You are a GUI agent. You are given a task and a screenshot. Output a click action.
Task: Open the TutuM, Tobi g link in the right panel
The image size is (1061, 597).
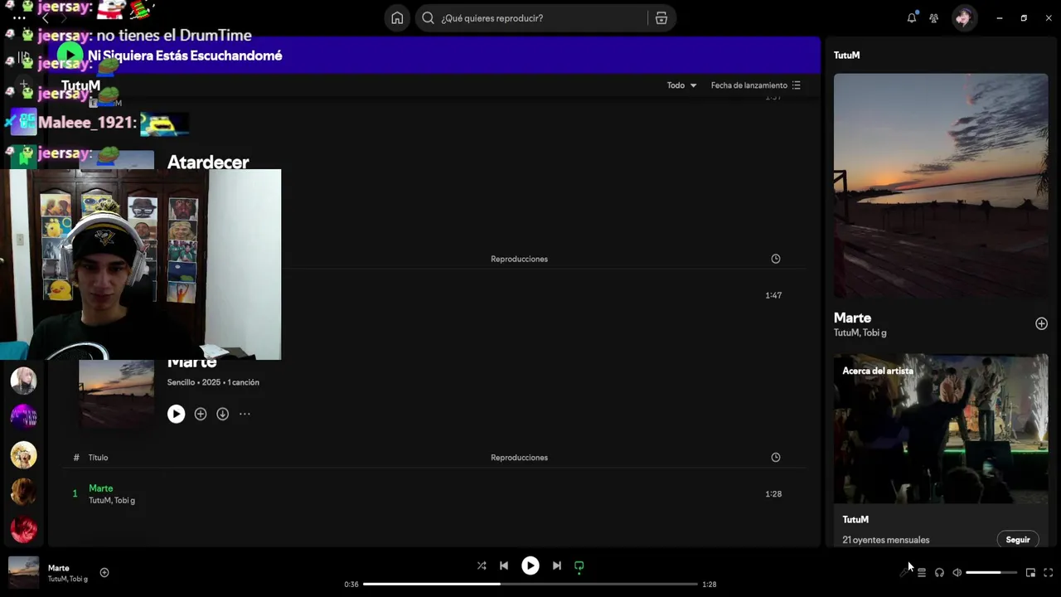(860, 332)
